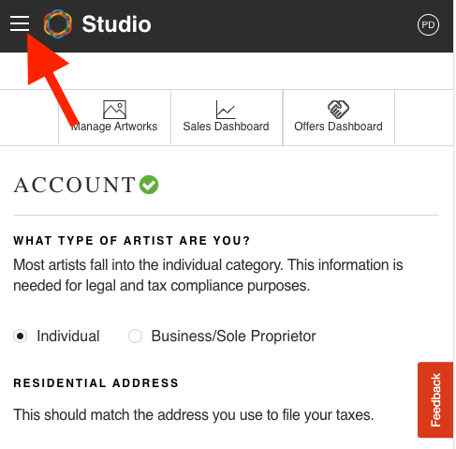Click the Sales Dashboard chart icon
Screen dimensions: 456x449
coord(226,110)
